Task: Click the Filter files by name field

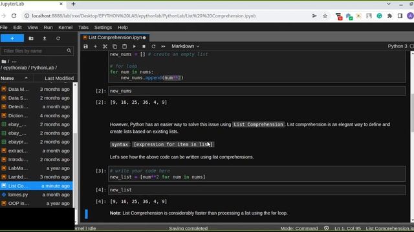Action: point(37,51)
